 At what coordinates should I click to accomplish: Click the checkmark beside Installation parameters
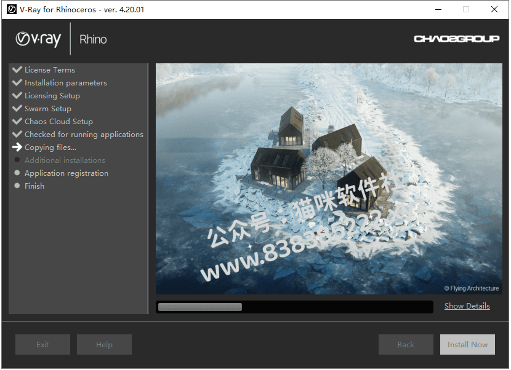(17, 82)
